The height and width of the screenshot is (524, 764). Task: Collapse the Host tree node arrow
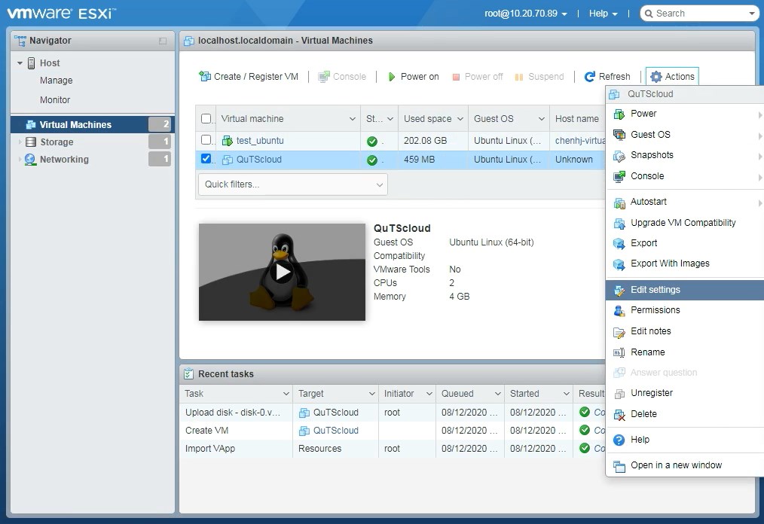tap(20, 62)
